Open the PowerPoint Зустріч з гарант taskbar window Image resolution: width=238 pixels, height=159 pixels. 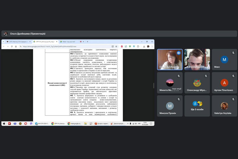point(102,123)
